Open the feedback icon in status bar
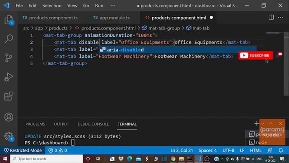This screenshot has width=289, height=163. pyautogui.click(x=270, y=150)
